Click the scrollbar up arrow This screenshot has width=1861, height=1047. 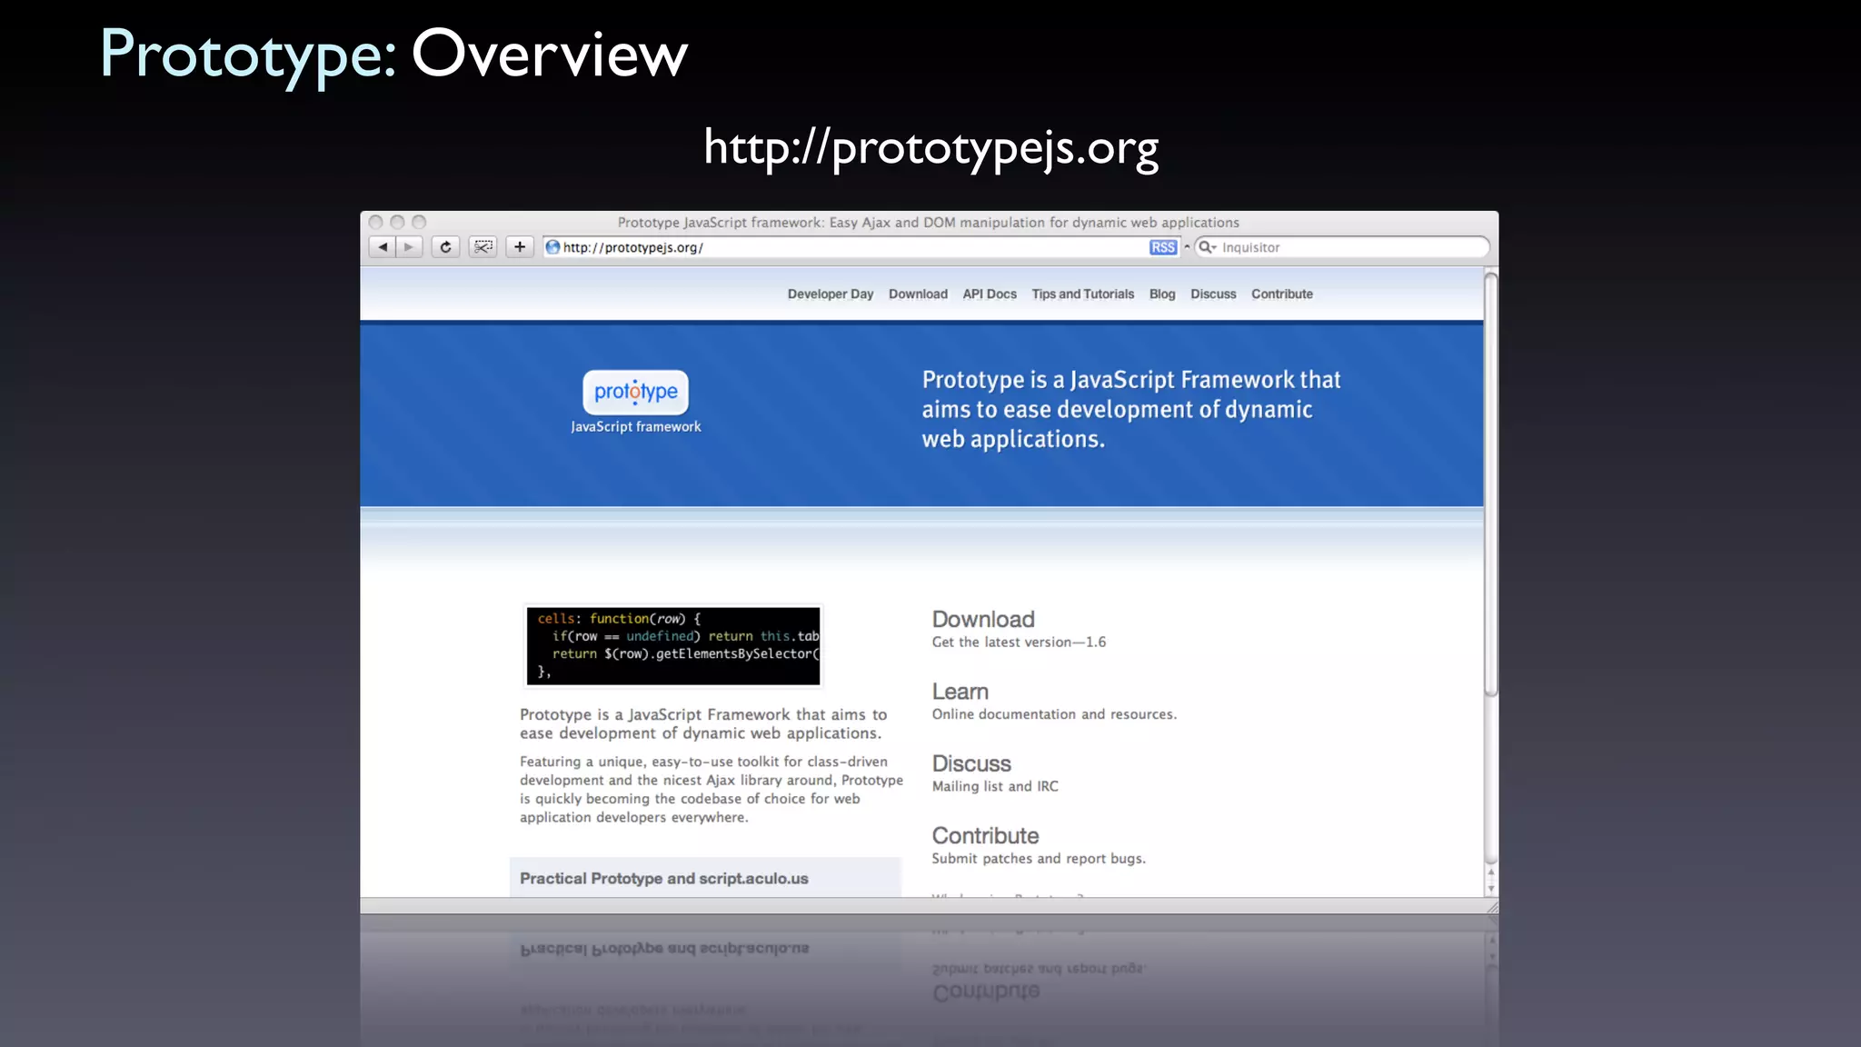pos(1491,872)
